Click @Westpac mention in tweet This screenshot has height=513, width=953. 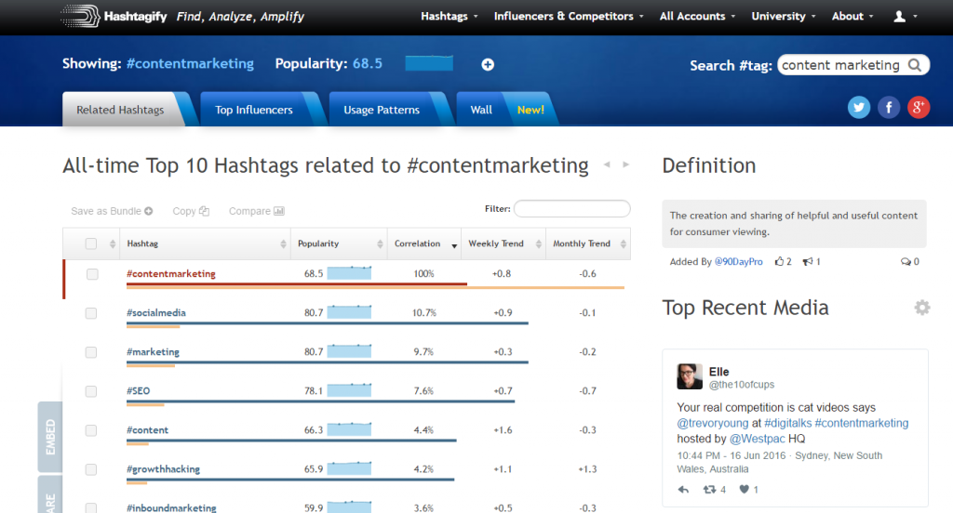[x=758, y=439]
